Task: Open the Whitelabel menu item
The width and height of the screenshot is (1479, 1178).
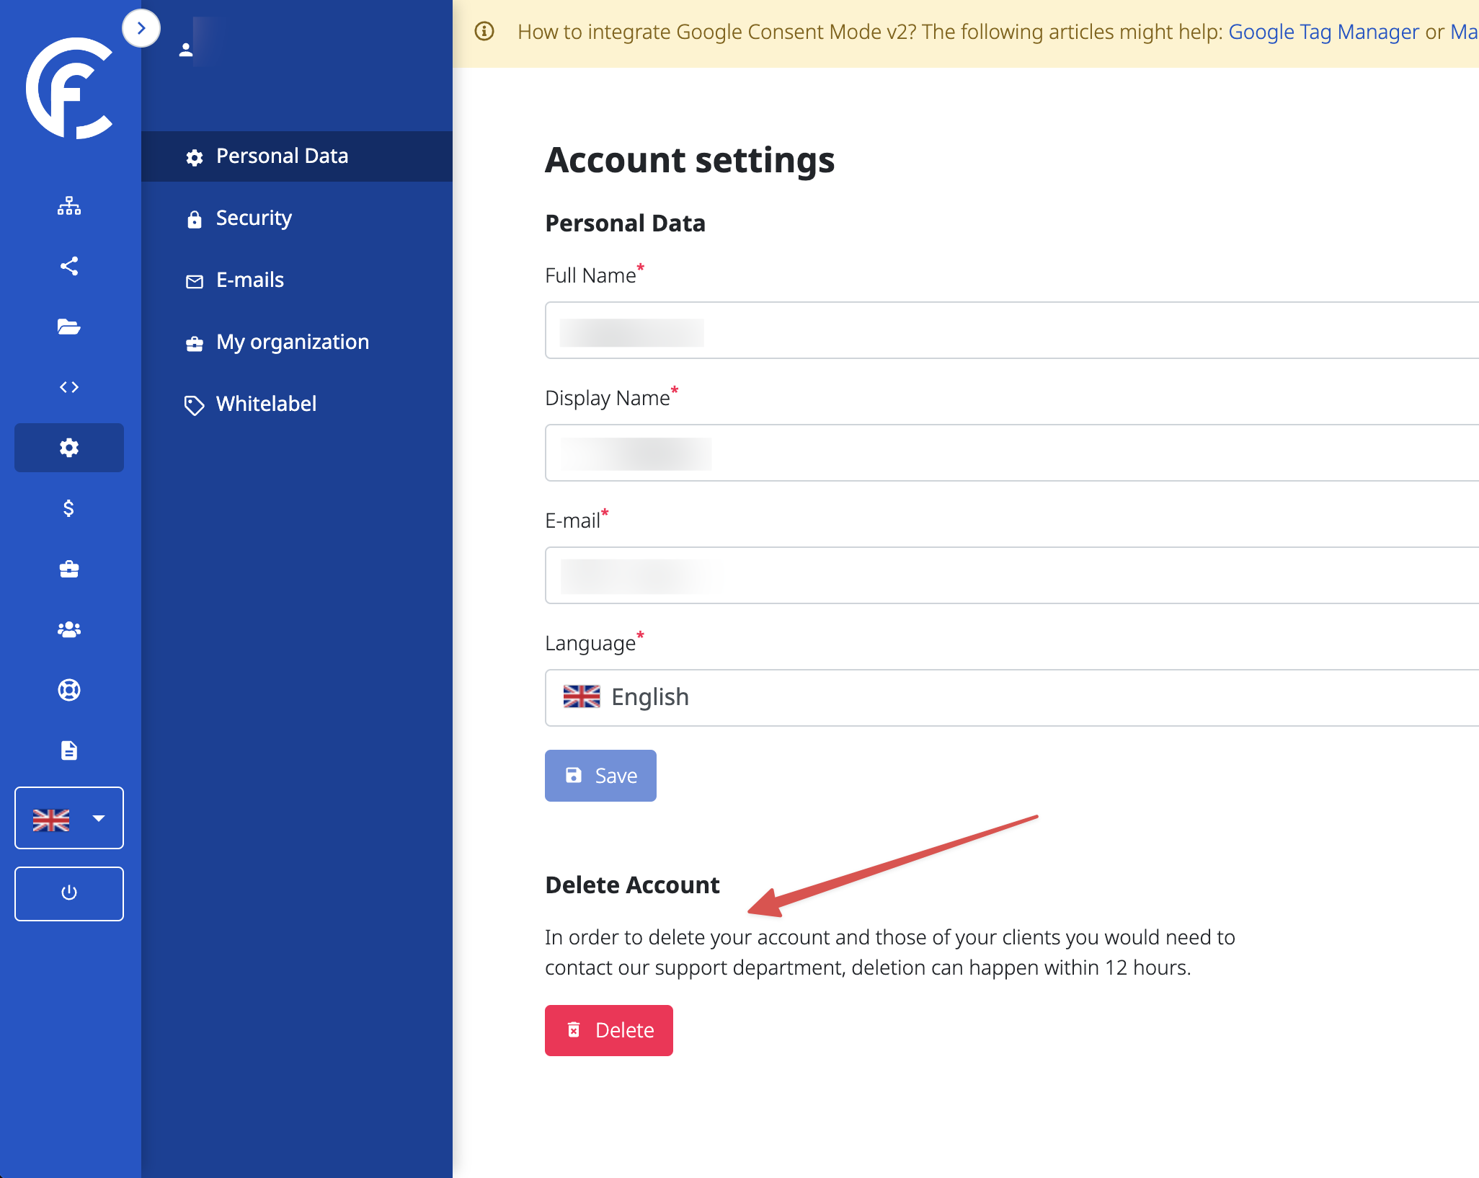Action: pos(266,404)
